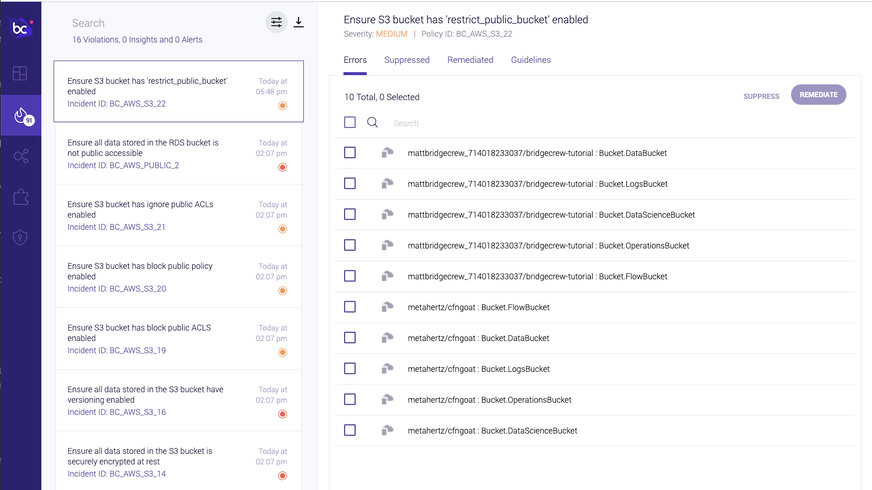Open the share-nodes sidebar icon
Viewport: 872px width, 490px height.
(x=21, y=156)
